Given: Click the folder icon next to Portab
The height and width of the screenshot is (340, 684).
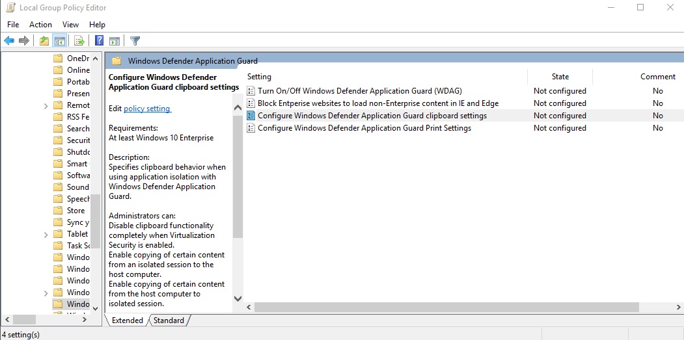Looking at the screenshot, I should [x=58, y=81].
